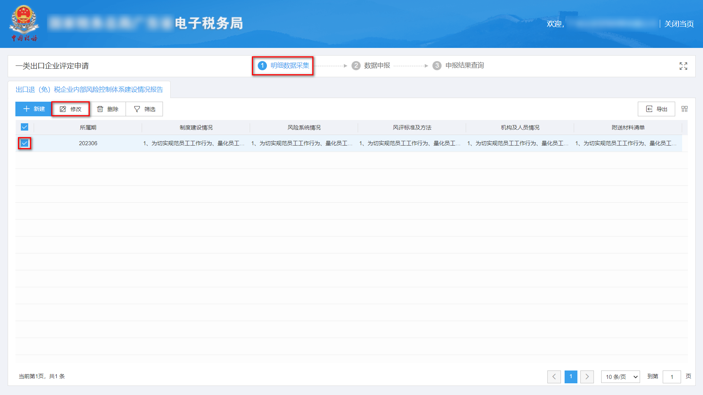Go to next page with right chevron

tap(587, 377)
